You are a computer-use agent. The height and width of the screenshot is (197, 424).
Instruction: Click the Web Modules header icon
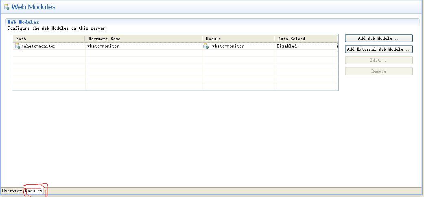pos(7,7)
